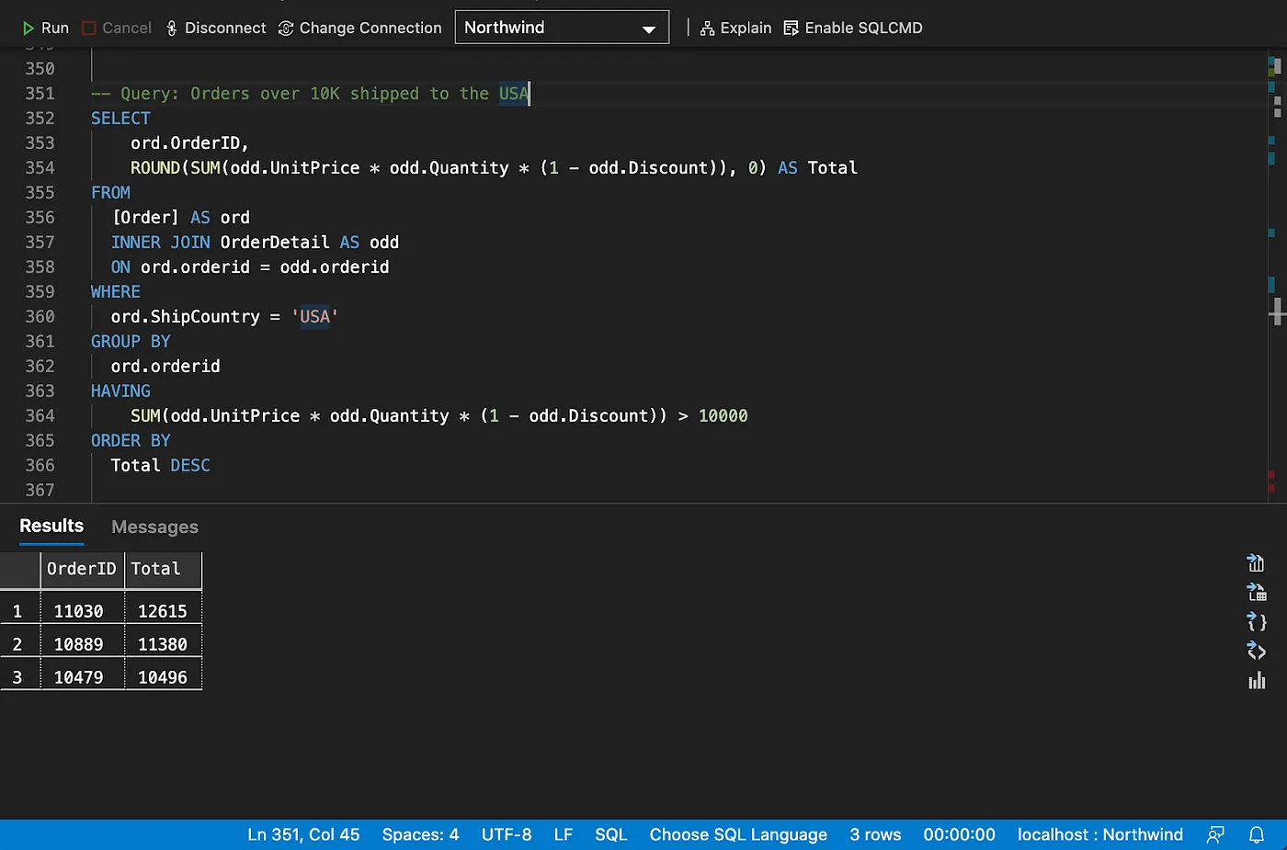Select the OrderID column header
1287x850 pixels.
click(82, 570)
